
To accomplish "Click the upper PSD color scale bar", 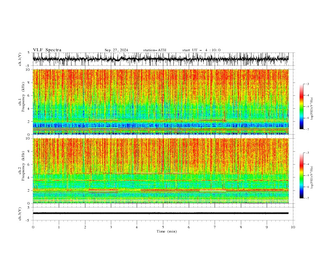I will (x=301, y=107).
